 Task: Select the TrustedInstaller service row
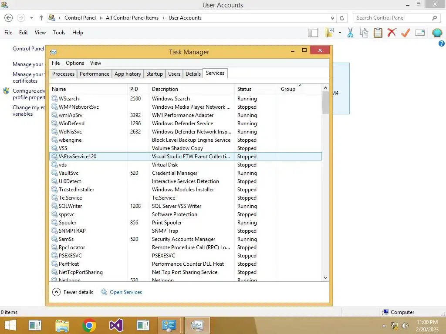(186, 190)
